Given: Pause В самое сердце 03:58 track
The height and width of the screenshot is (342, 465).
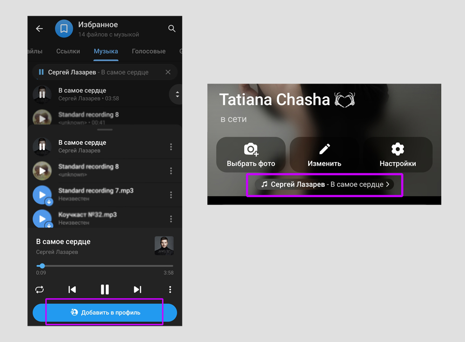Looking at the screenshot, I should tap(42, 94).
